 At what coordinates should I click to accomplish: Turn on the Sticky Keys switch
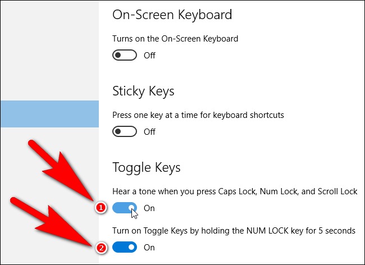point(125,131)
